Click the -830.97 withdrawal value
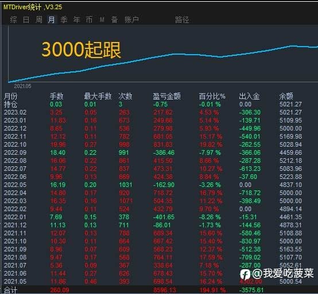 (x=250, y=241)
